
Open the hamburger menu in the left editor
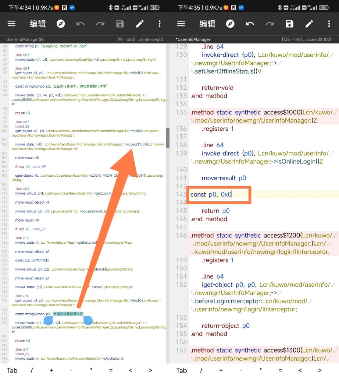pyautogui.click(x=12, y=24)
